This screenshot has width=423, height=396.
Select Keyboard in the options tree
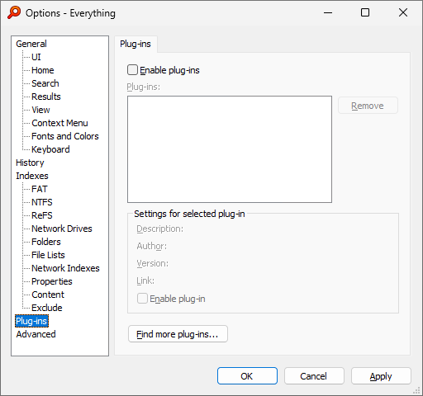pyautogui.click(x=50, y=149)
